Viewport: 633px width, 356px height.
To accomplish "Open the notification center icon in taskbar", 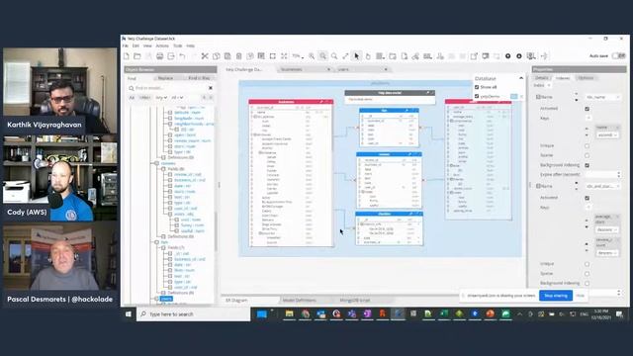I will [620, 314].
